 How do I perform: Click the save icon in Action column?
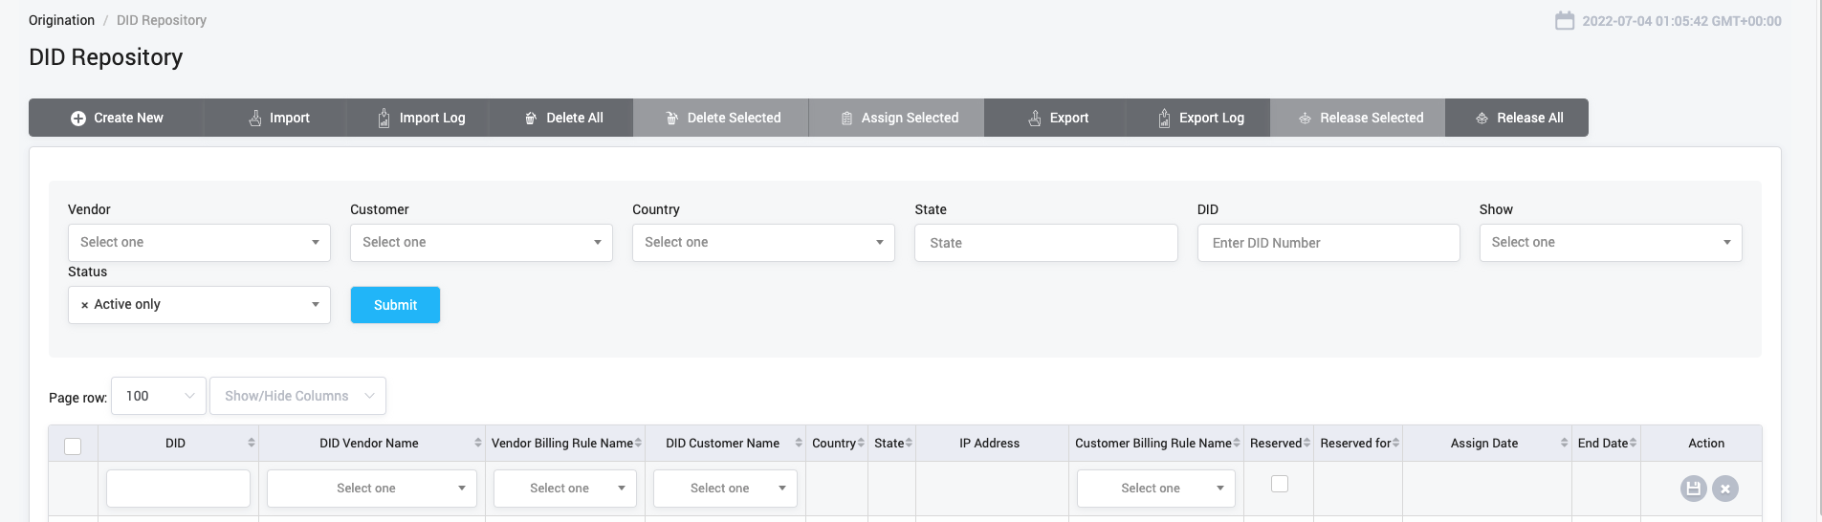click(x=1694, y=489)
